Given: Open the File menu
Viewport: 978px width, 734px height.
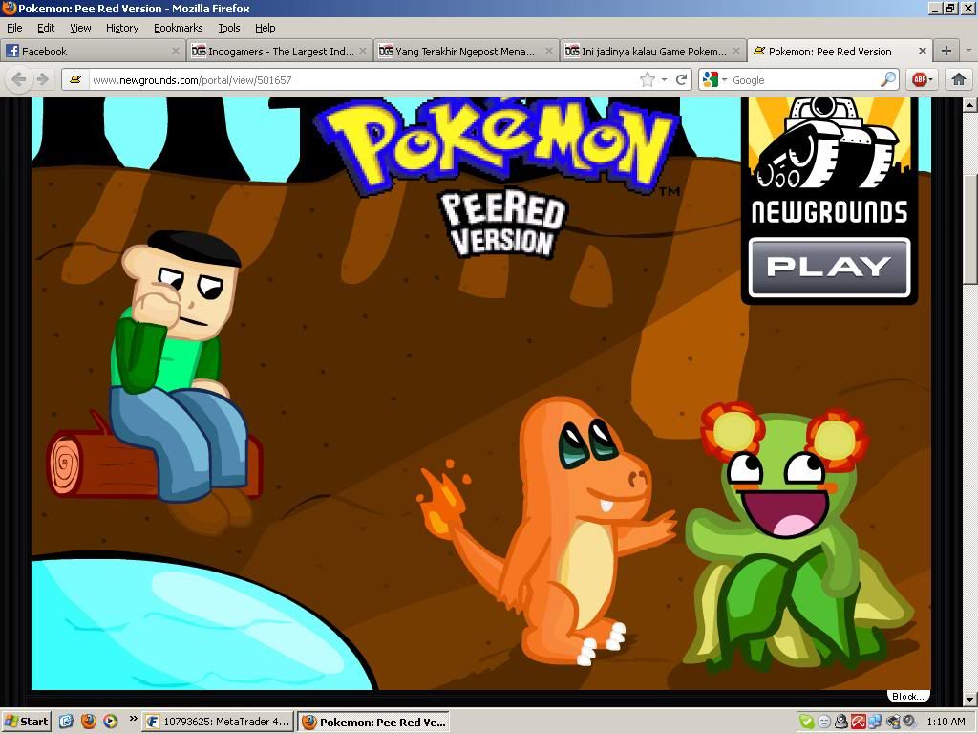Looking at the screenshot, I should pyautogui.click(x=14, y=28).
